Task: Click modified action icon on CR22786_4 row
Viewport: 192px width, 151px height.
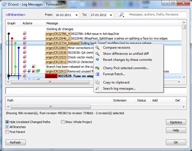Action: tap(25, 33)
